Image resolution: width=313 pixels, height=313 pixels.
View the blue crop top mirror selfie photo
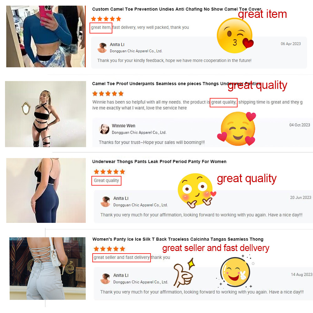46,36
